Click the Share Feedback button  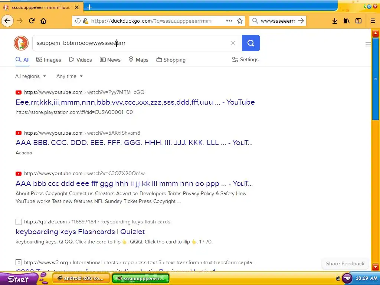pos(345,264)
